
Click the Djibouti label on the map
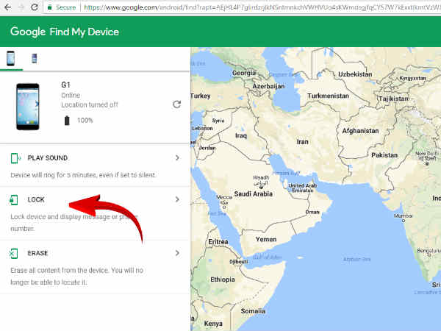pos(238,262)
